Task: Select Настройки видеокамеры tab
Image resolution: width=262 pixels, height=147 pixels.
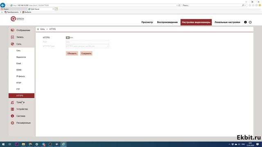Action: click(x=196, y=22)
